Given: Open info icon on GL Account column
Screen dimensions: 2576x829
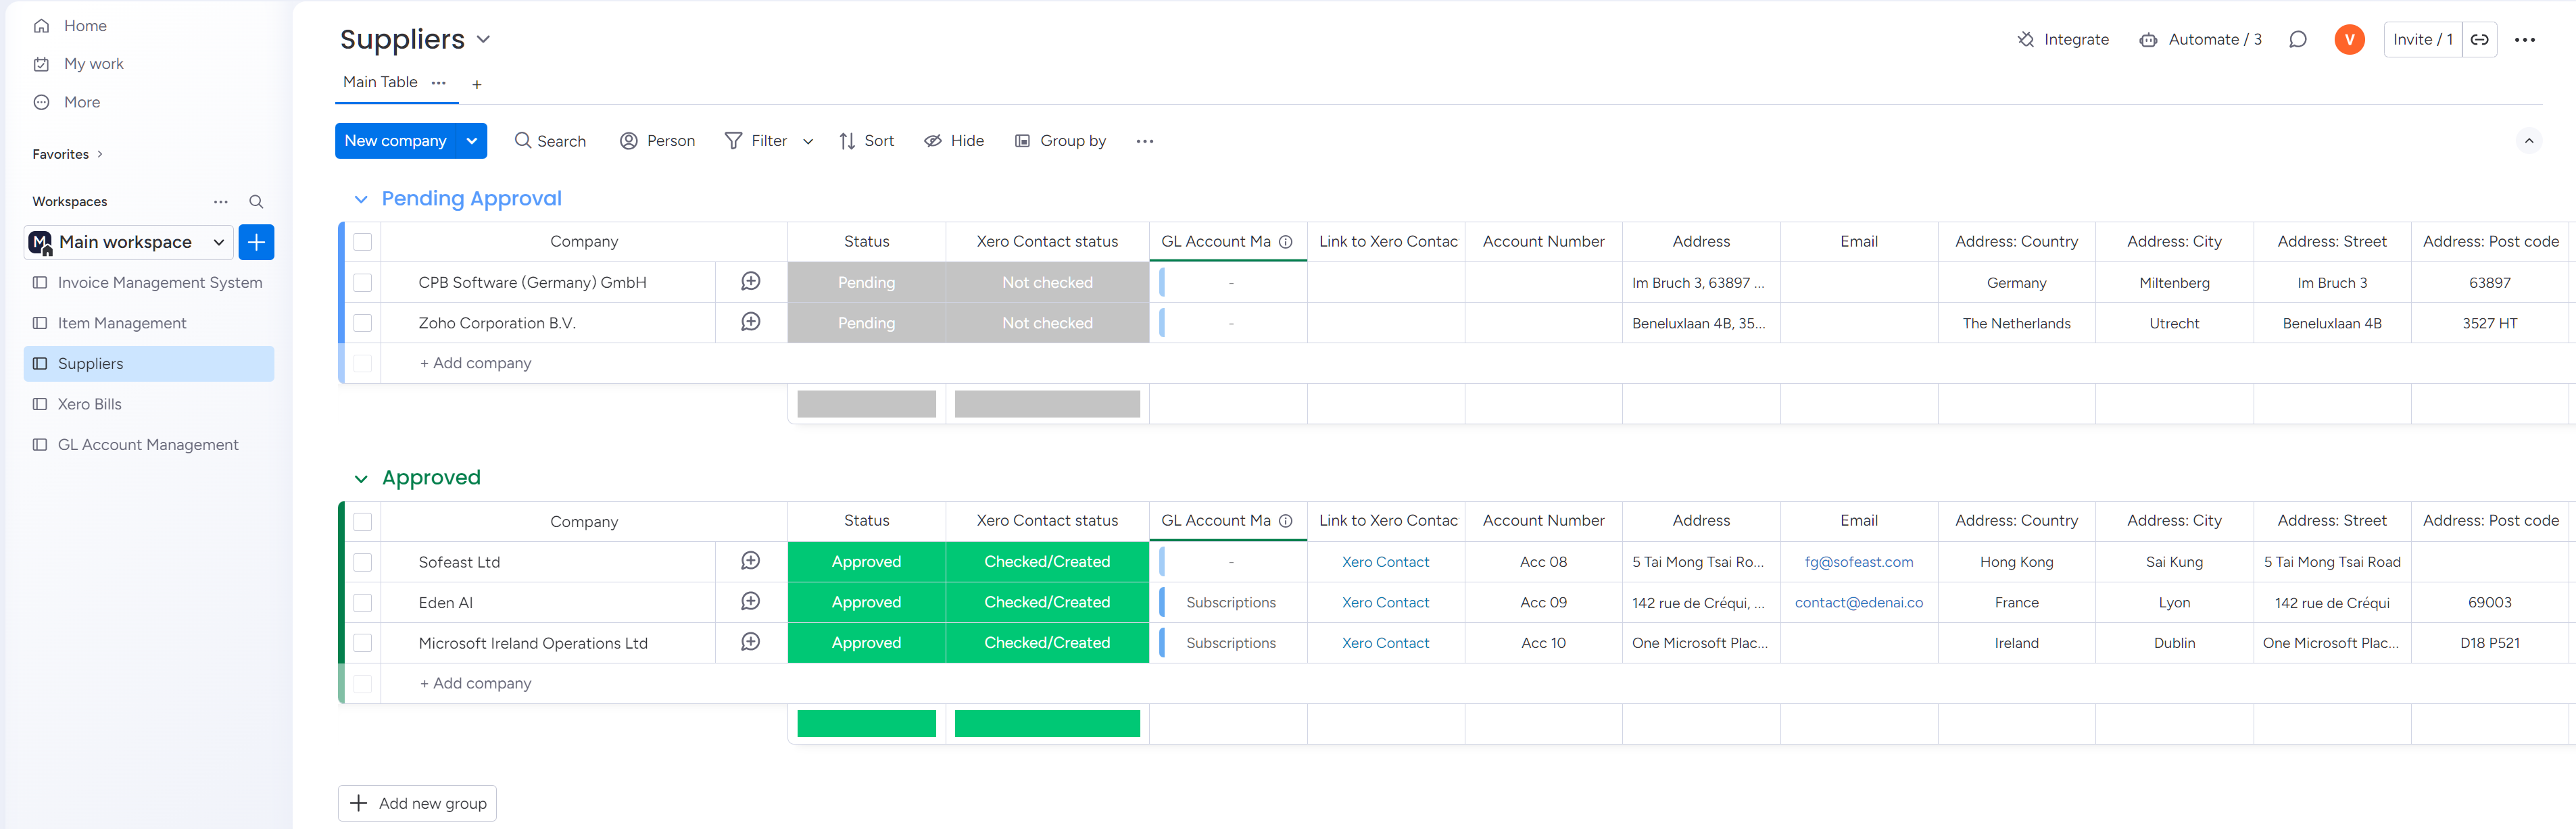Looking at the screenshot, I should point(1286,242).
